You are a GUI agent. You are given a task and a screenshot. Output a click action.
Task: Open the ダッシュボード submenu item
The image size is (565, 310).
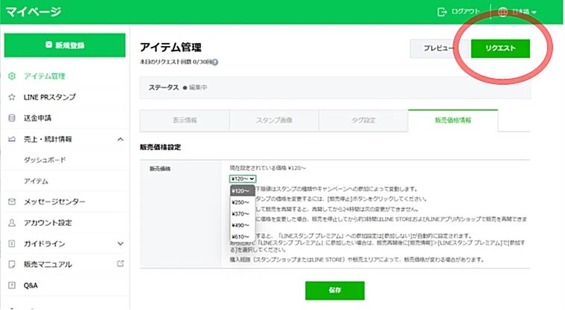(x=45, y=160)
